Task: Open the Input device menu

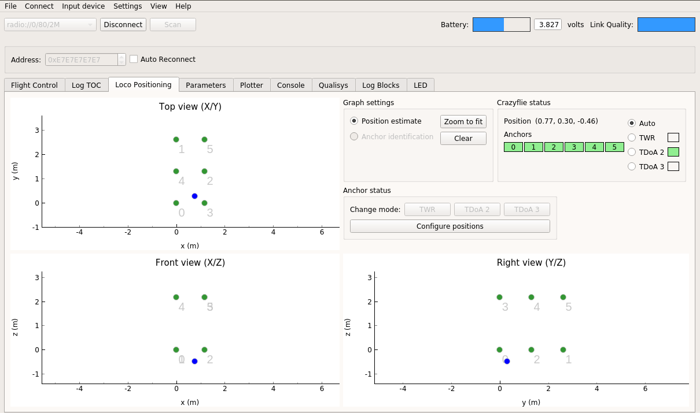Action: 83,6
